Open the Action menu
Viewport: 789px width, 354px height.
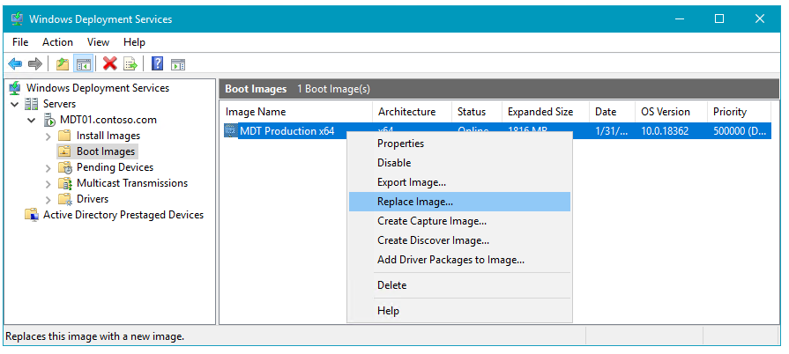(x=57, y=41)
